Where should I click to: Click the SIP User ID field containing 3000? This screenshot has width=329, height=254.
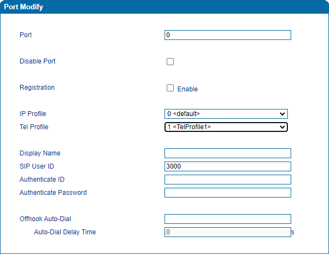point(227,166)
